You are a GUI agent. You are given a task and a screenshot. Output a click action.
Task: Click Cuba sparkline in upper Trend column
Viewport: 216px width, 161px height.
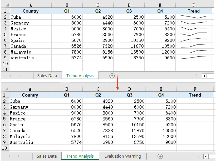pos(194,17)
